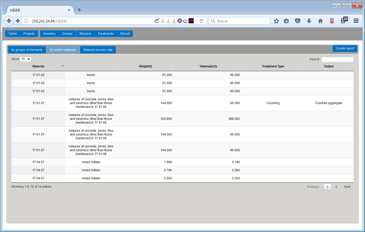Open the Result menu item
This screenshot has width=365, height=232.
(x=125, y=34)
